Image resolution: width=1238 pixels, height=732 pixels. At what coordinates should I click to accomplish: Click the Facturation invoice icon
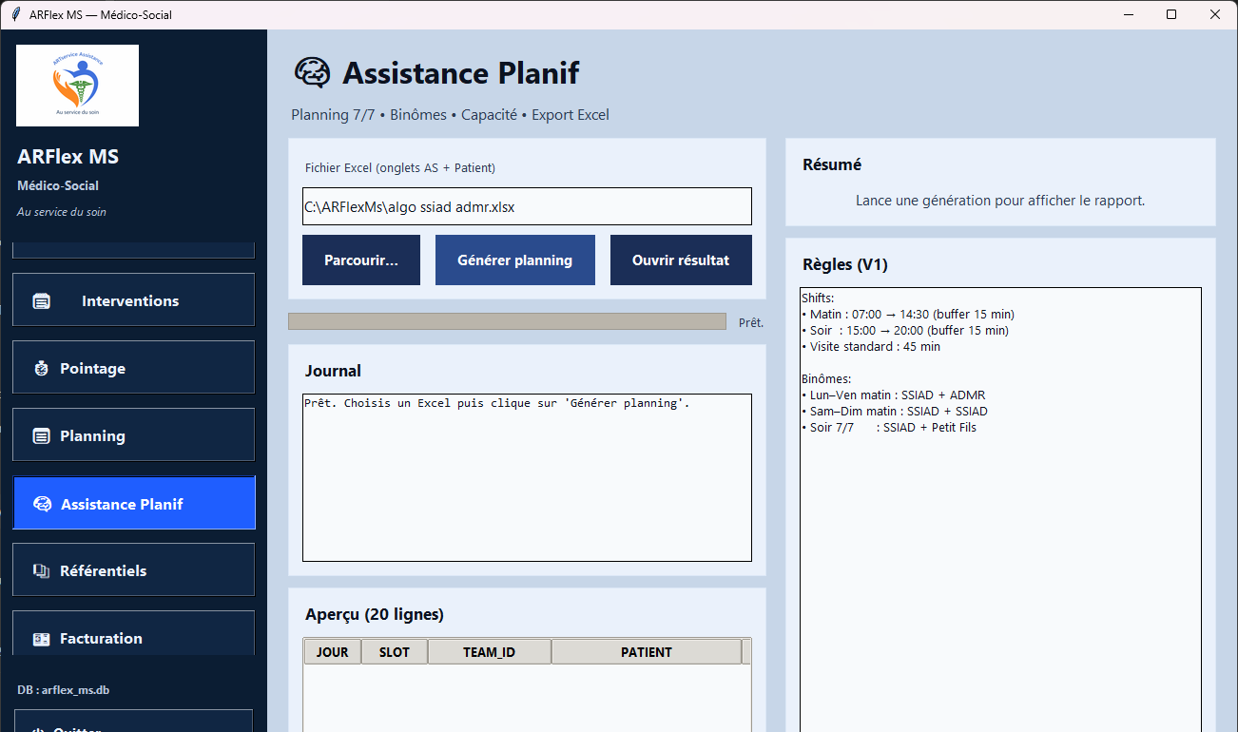[x=42, y=638]
